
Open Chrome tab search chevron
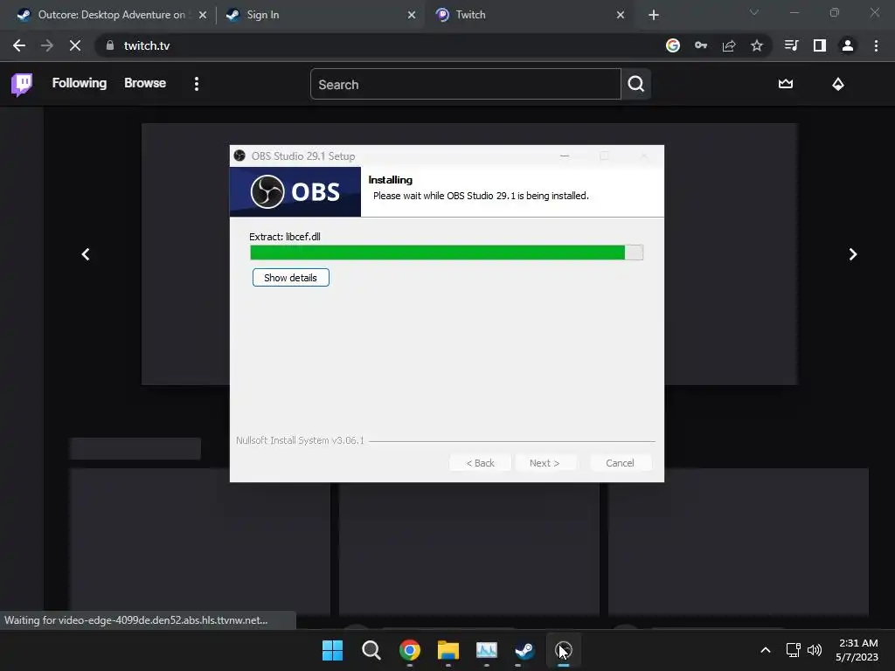pos(754,12)
